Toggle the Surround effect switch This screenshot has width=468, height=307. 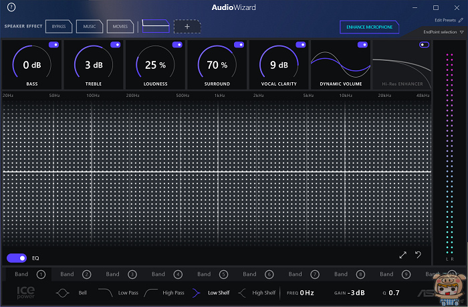(239, 45)
